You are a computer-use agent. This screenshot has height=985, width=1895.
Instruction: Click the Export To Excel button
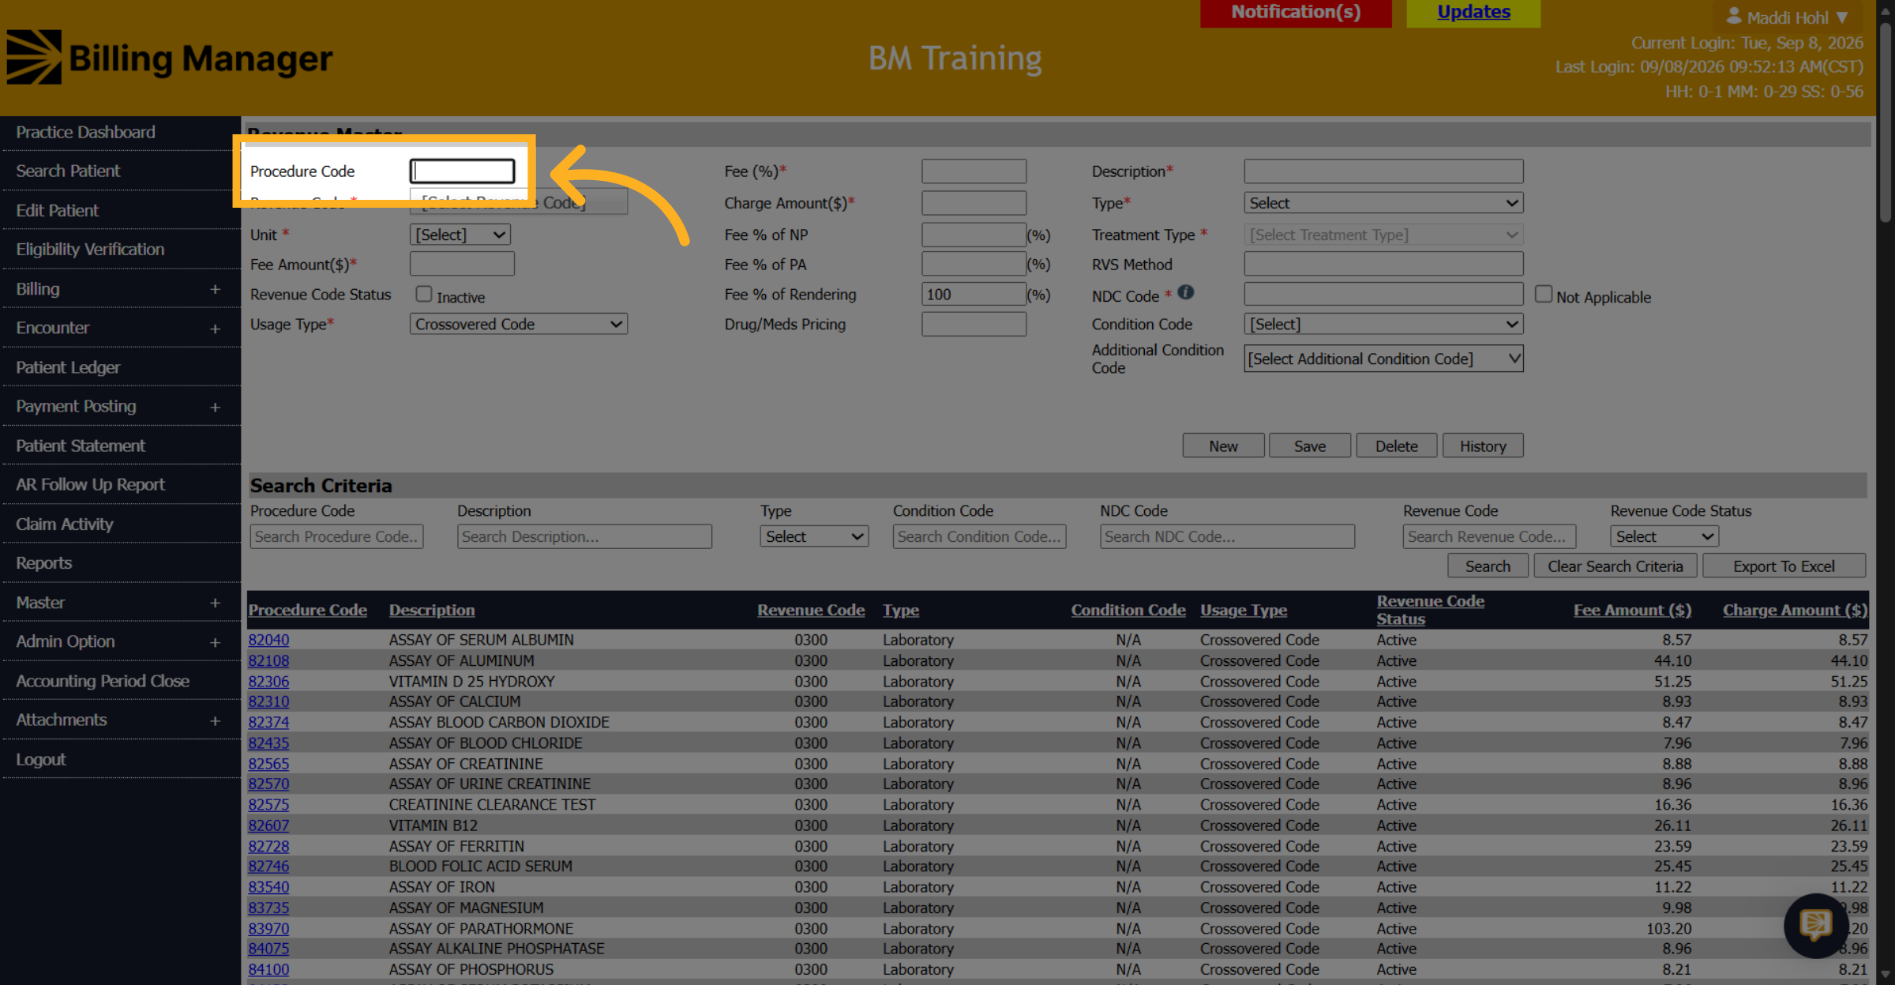1784,566
